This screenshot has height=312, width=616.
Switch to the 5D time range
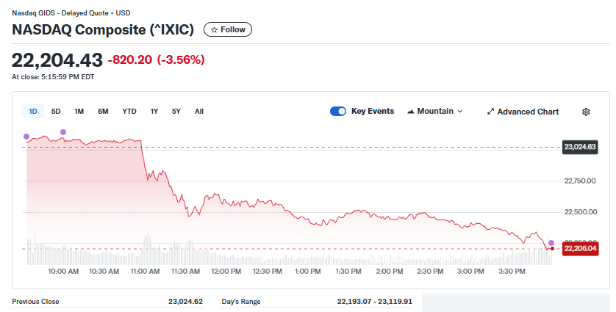tap(56, 112)
